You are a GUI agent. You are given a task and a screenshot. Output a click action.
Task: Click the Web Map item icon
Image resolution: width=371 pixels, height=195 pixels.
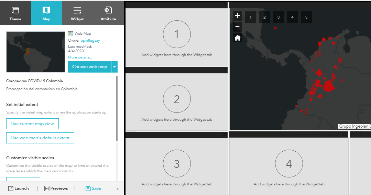pyautogui.click(x=70, y=34)
